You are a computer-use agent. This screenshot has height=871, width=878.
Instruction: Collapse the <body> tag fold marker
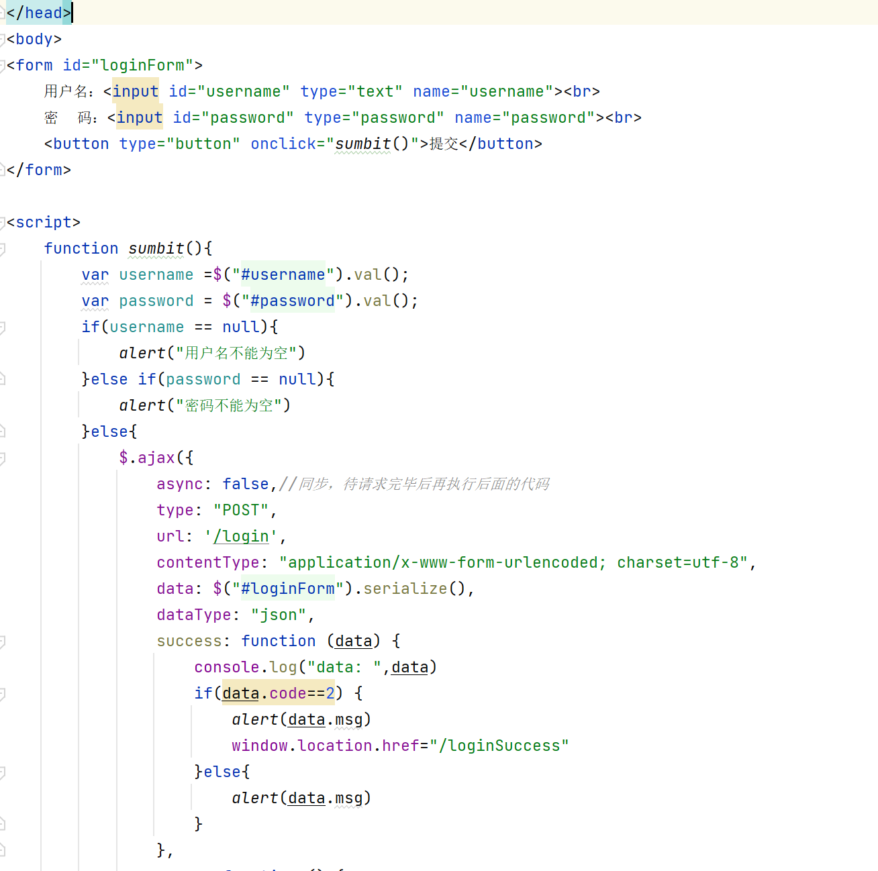click(x=2, y=40)
